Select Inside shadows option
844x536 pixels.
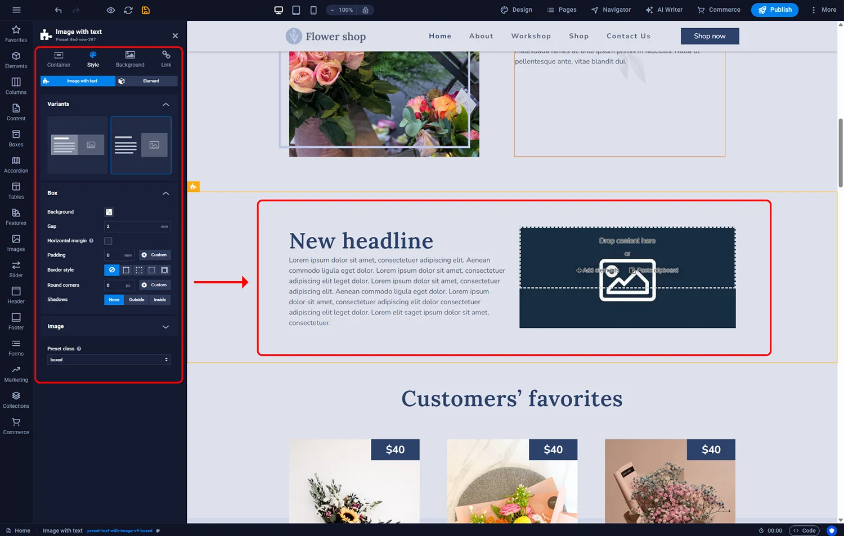(x=160, y=300)
